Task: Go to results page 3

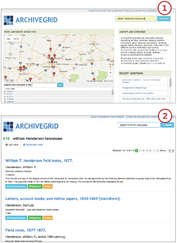Action: click(x=143, y=151)
